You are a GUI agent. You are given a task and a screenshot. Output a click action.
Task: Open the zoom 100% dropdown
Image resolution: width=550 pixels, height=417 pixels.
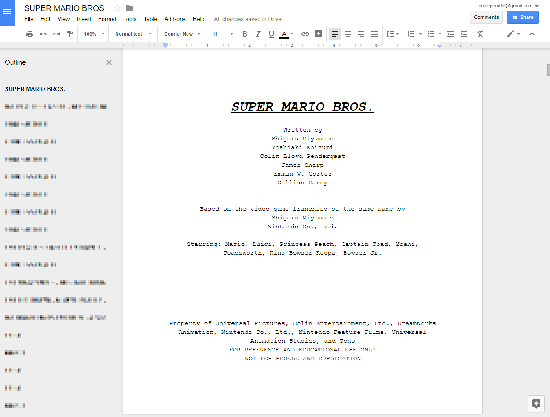coord(94,34)
